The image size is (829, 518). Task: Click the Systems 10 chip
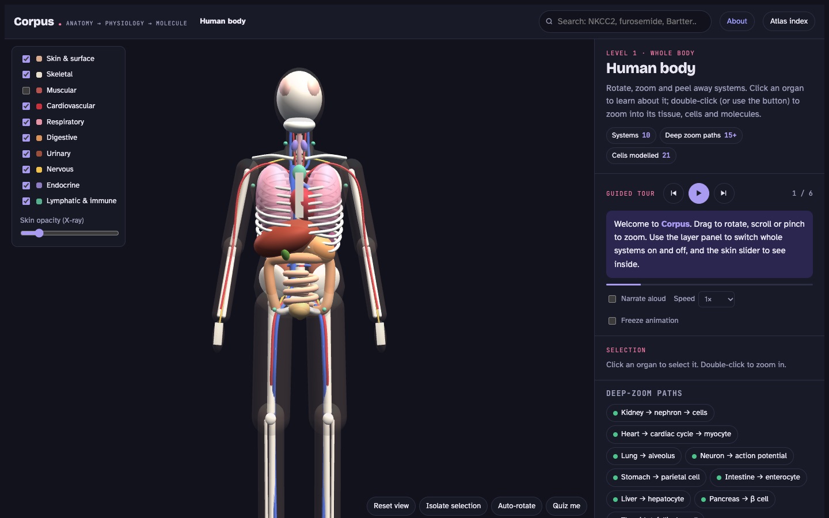point(631,135)
